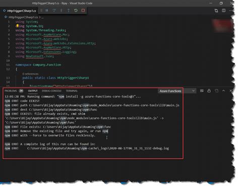Image resolution: width=239 pixels, height=188 pixels.
Task: Click line number 10 in the gutter
Action: (x=8, y=61)
